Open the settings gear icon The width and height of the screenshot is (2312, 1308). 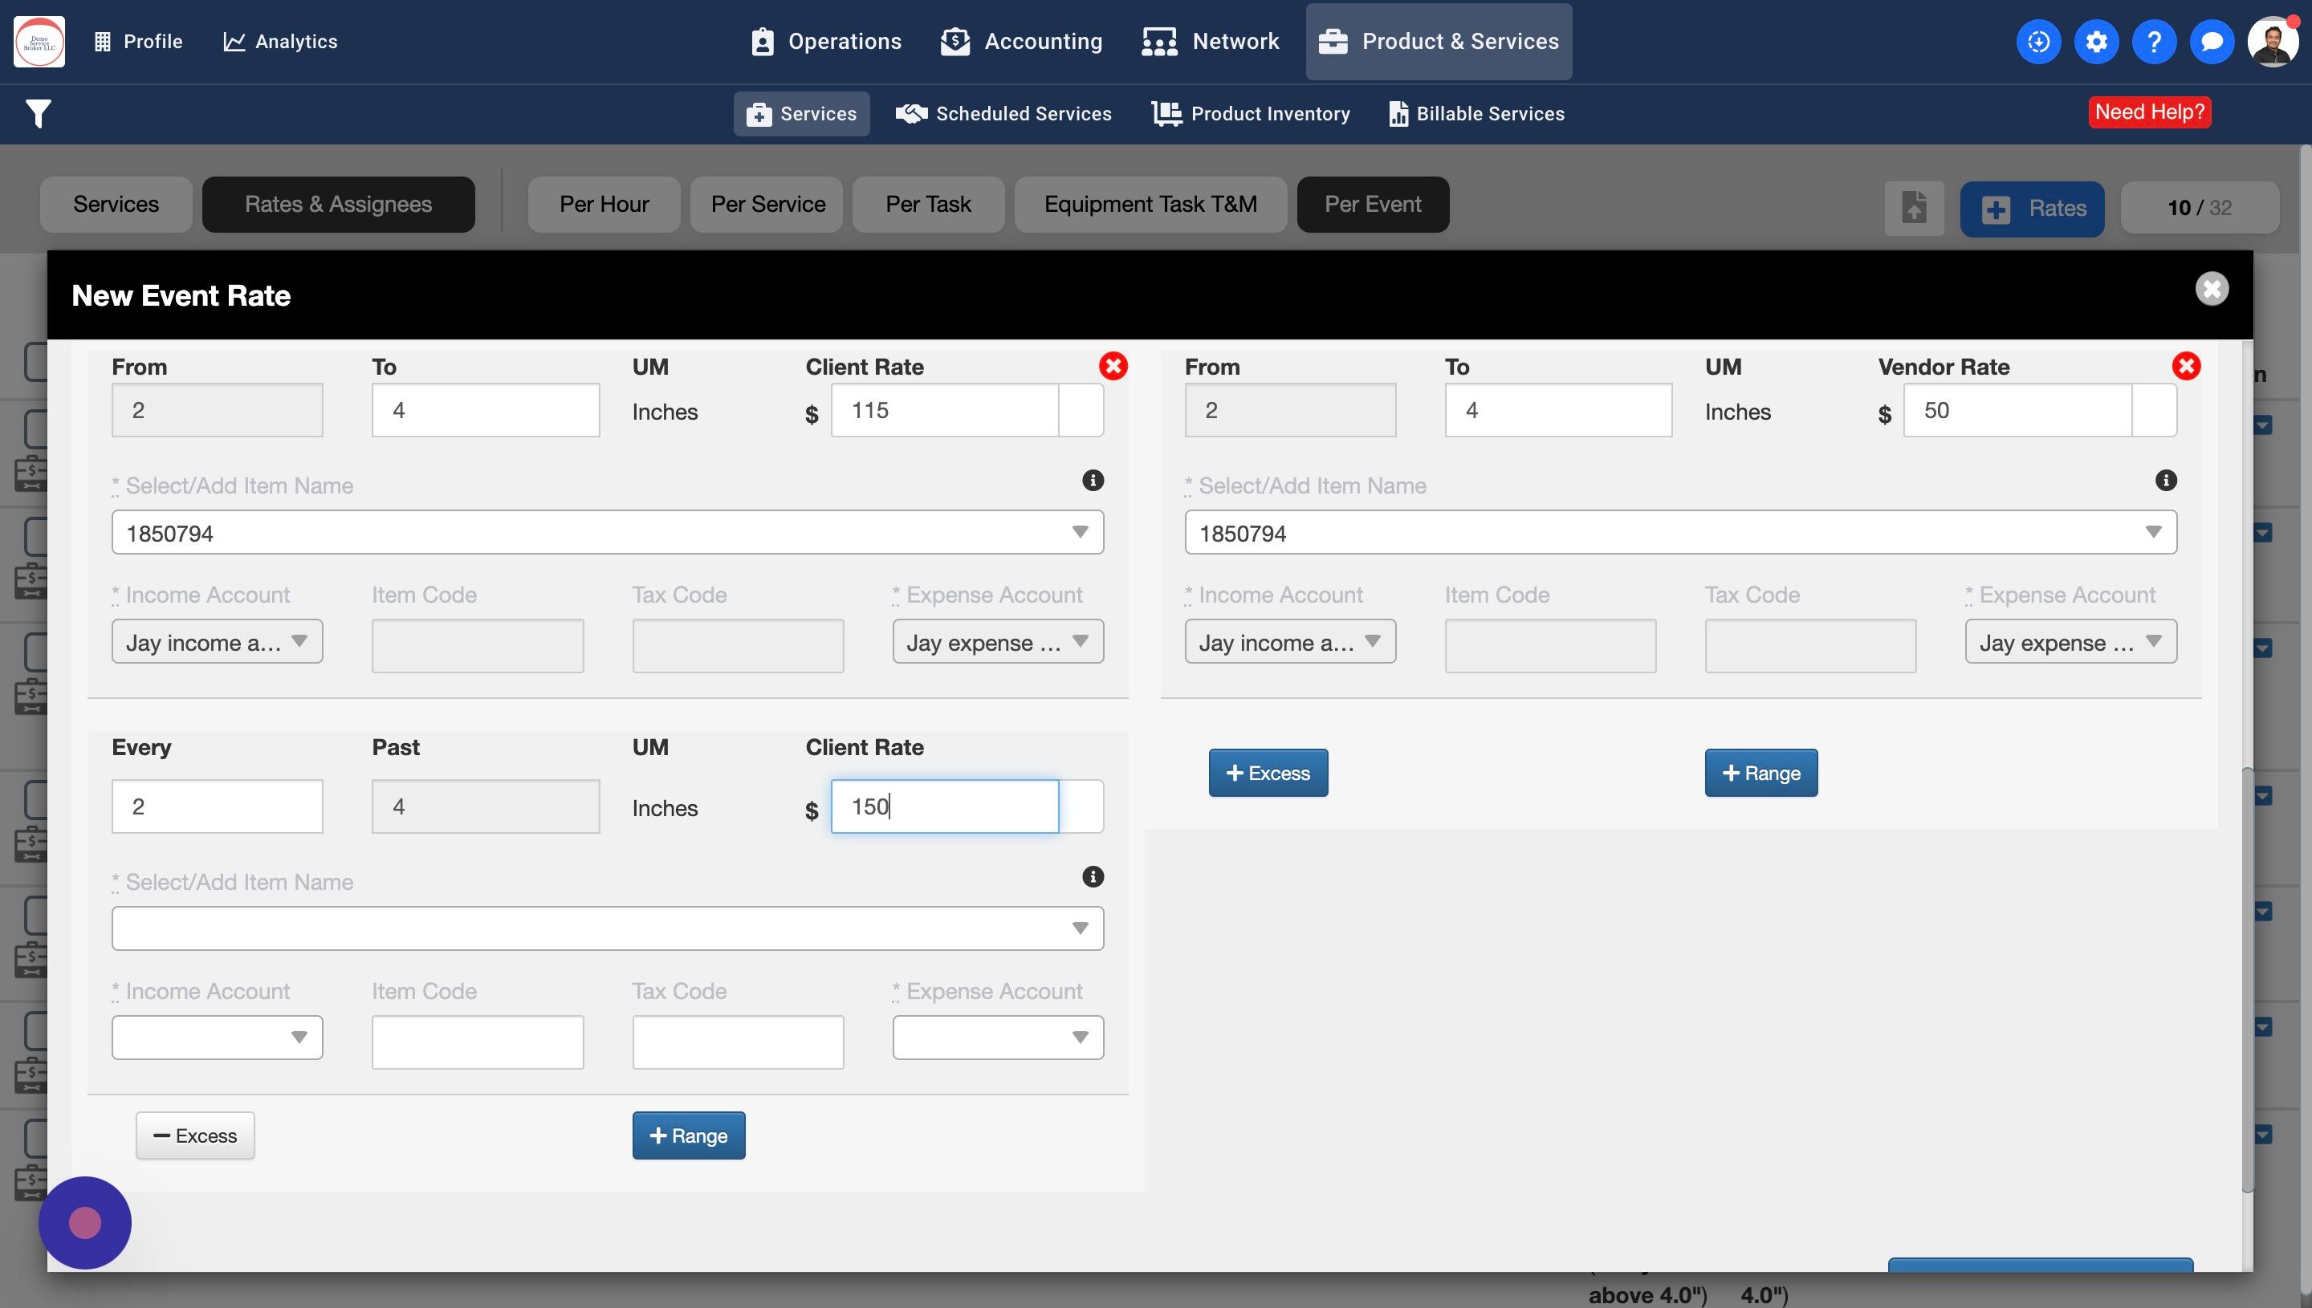point(2095,41)
